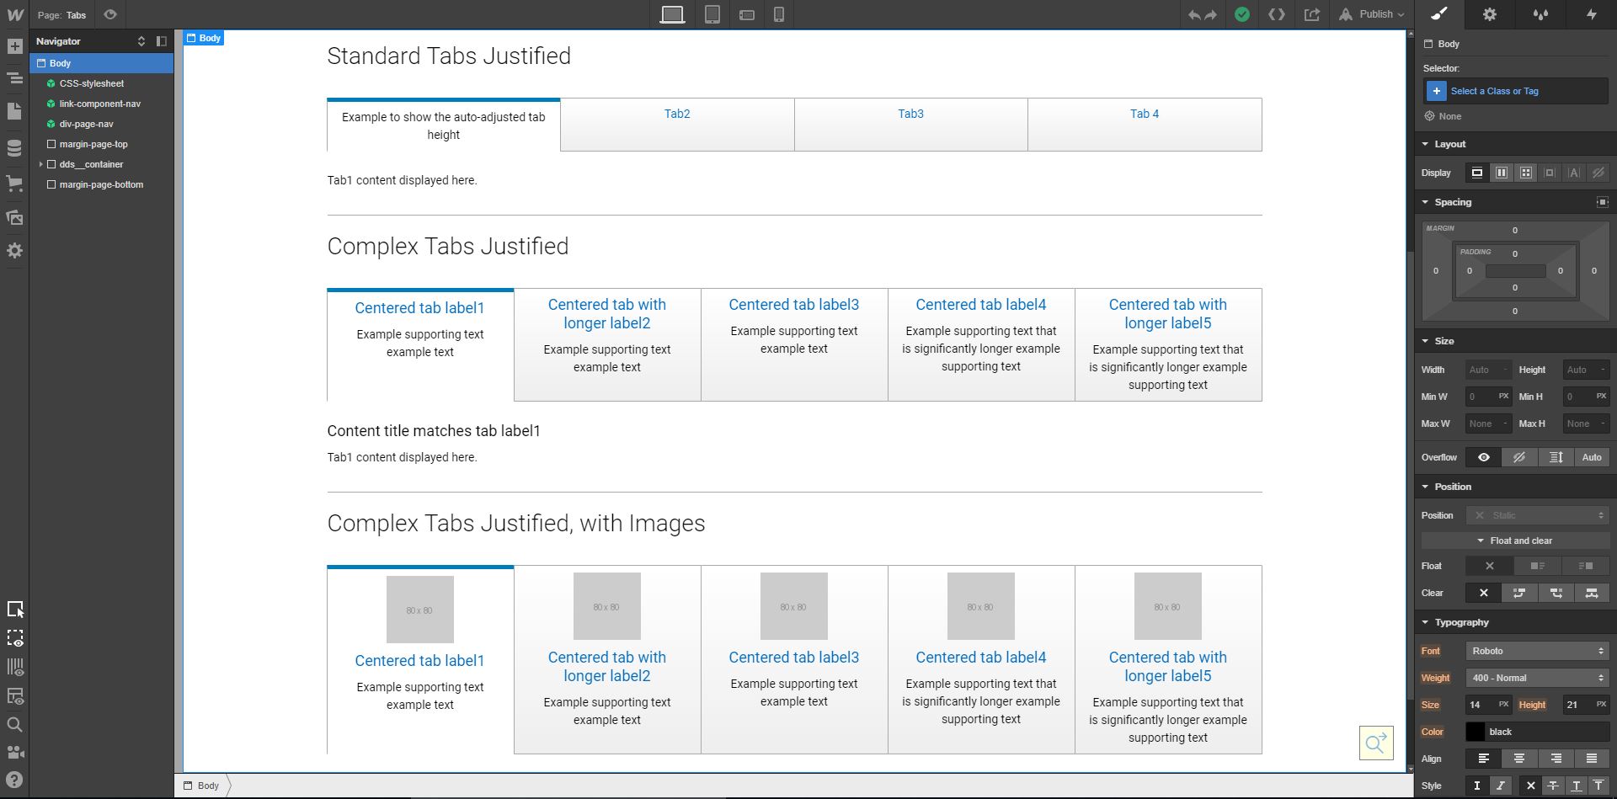This screenshot has width=1617, height=799.
Task: Open the Add Elements panel
Action: [14, 46]
